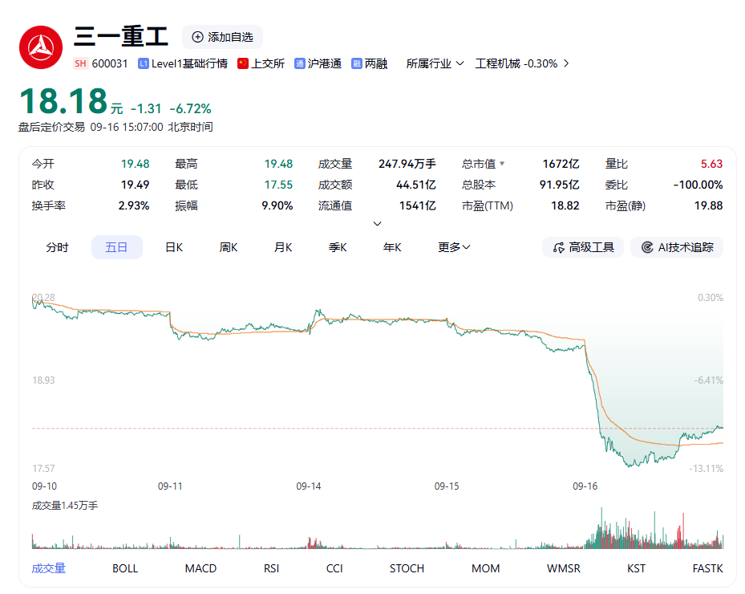Click the SANY red company logo
The width and height of the screenshot is (745, 594).
click(x=41, y=47)
